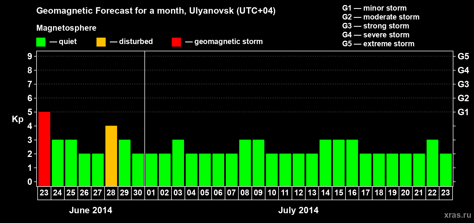Click the 'Magnetosphere' heading
Viewport: 474px width, 223px height.
pos(66,28)
